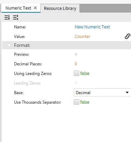Collapse the Format section triangle
131x142 pixels.
(9, 46)
